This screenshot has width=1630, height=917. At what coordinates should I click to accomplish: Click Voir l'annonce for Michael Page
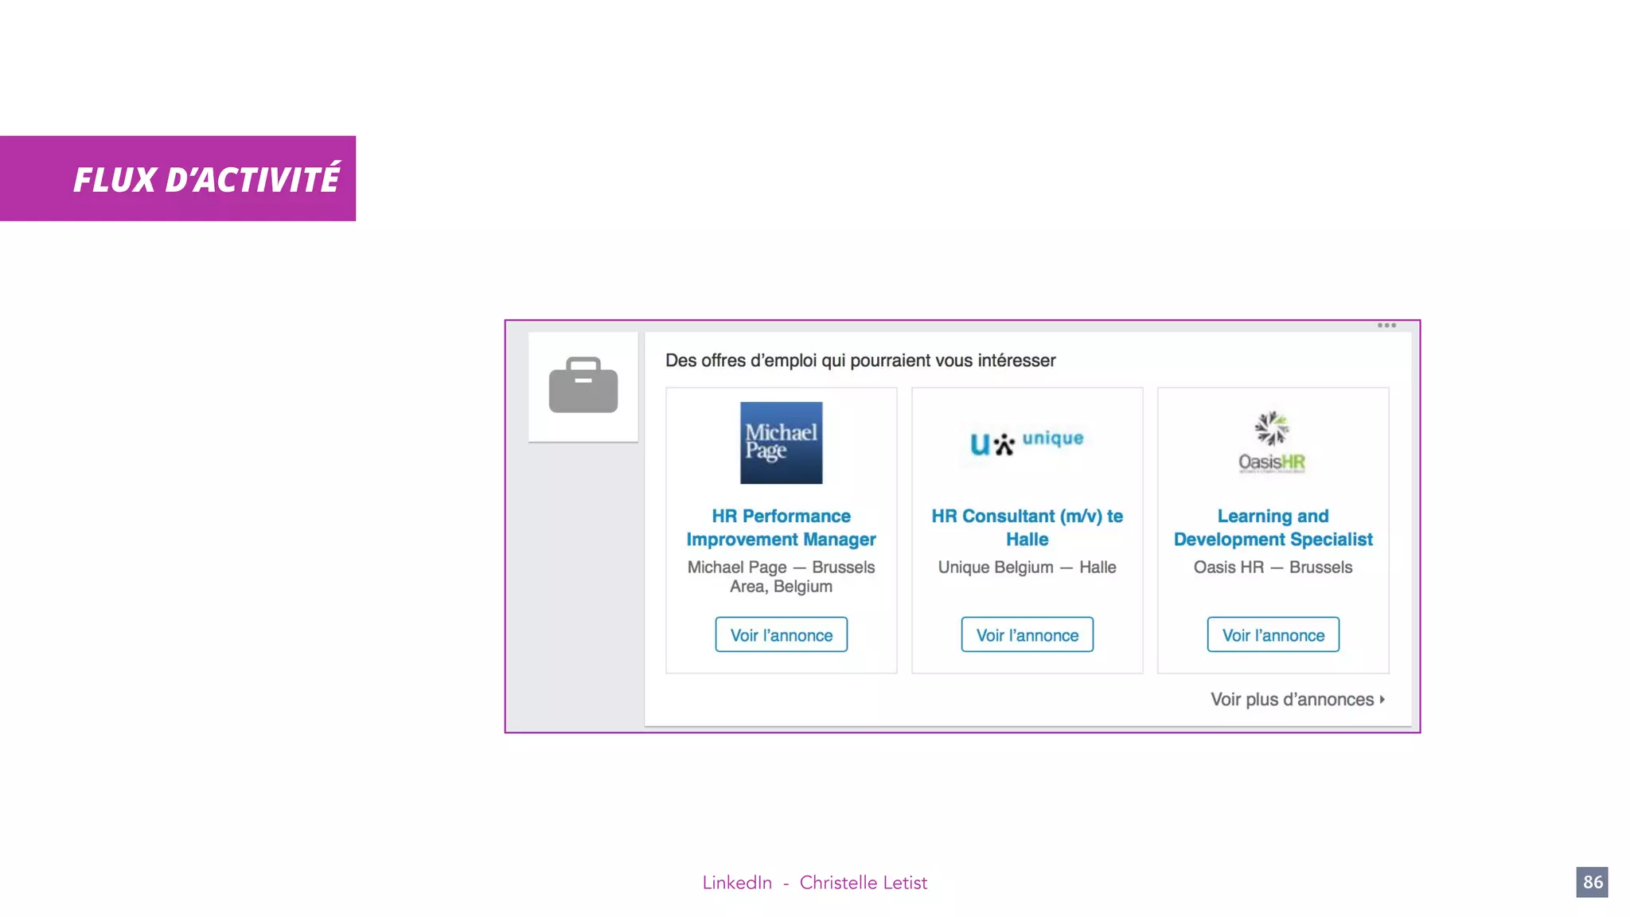point(781,634)
